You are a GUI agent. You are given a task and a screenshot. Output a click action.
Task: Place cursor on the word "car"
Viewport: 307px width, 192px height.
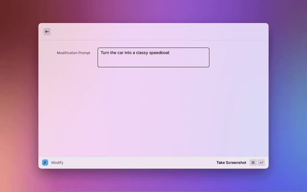point(121,52)
